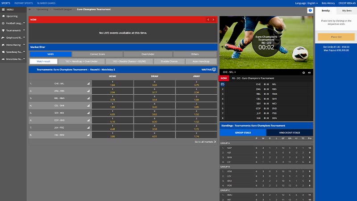
Task: Bet home odds 1.84 on CHE - MIL
Action: pos(112,84)
